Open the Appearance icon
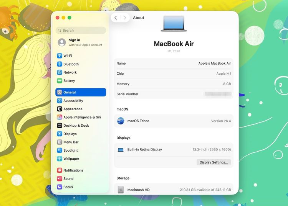Viewport: 288px width, 206px height. [60, 109]
